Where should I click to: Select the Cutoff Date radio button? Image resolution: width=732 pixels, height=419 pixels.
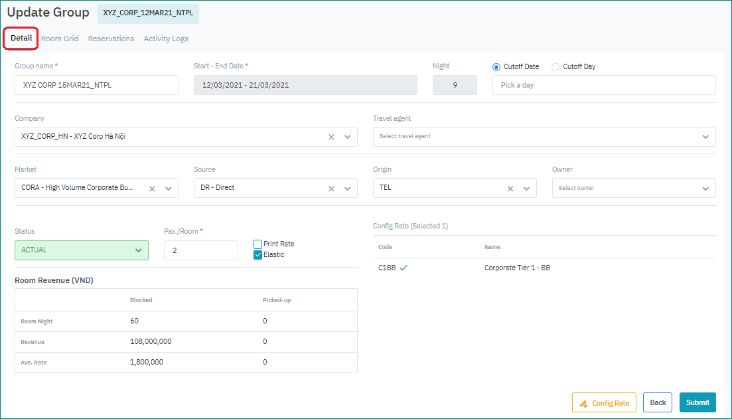(496, 67)
